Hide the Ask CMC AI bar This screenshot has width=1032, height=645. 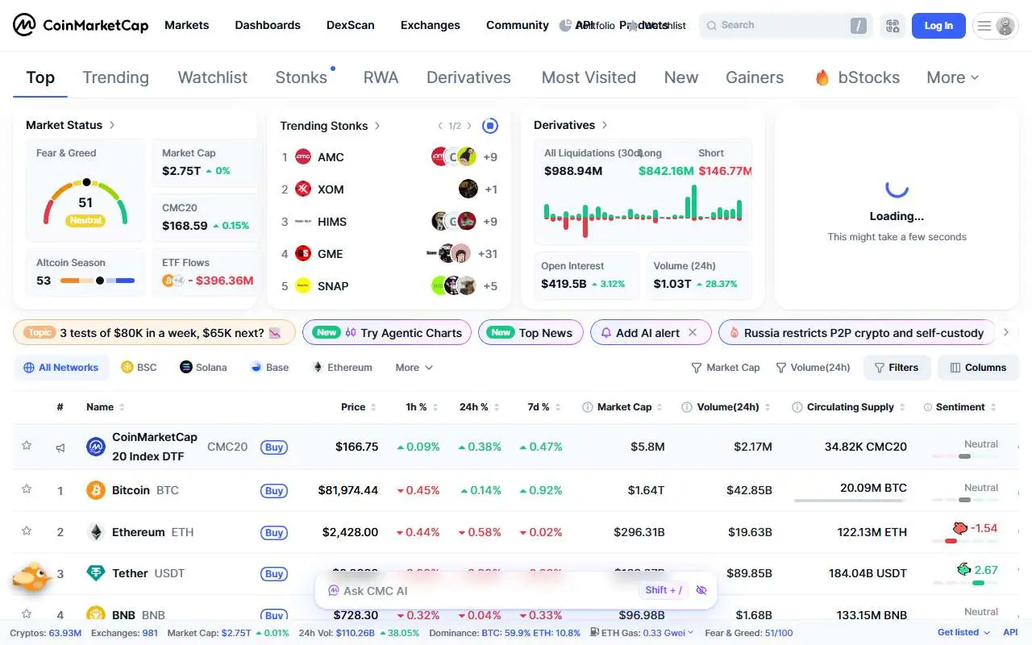[x=701, y=590]
